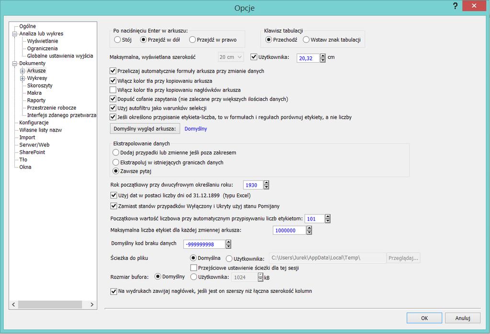
Task: Click Domyślny wygląd arkusza button
Action: pyautogui.click(x=145, y=129)
